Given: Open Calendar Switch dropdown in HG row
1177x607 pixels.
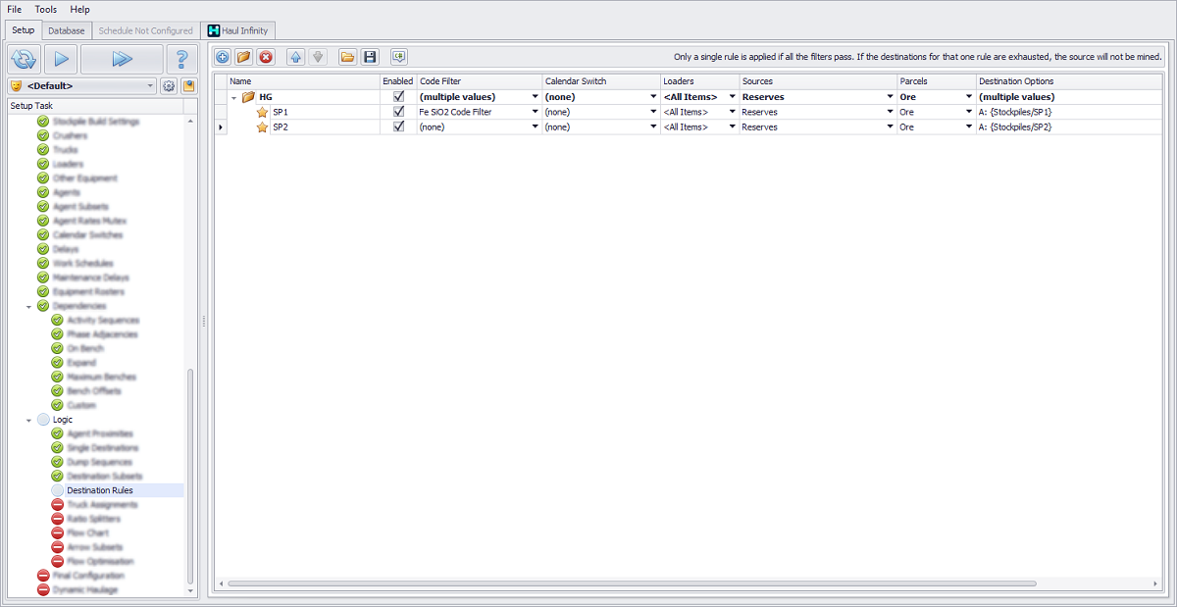Looking at the screenshot, I should coord(653,97).
